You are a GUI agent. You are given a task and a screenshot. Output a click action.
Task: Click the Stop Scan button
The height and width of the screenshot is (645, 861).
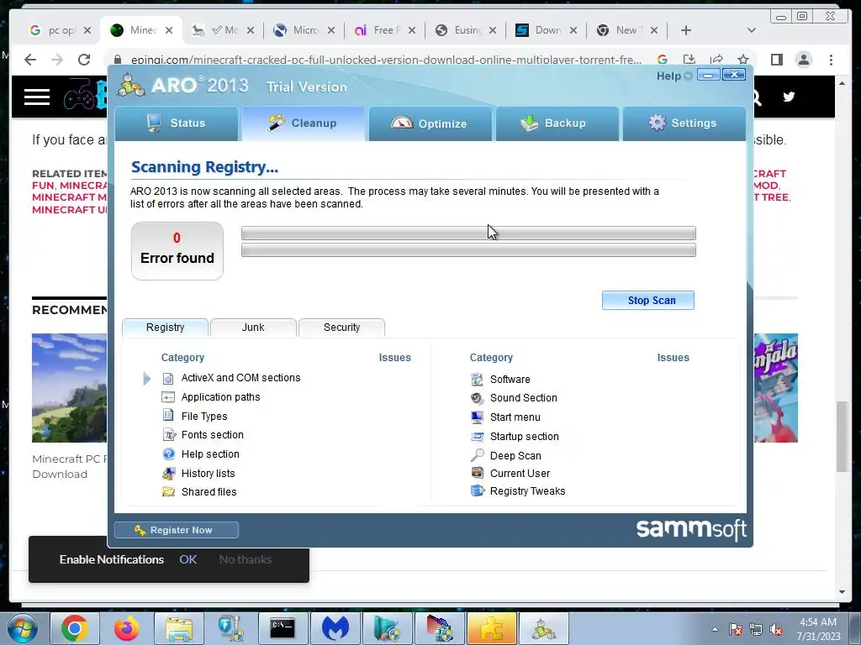648,300
